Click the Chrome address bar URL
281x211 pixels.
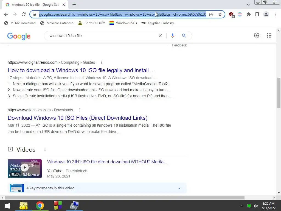pos(123,14)
